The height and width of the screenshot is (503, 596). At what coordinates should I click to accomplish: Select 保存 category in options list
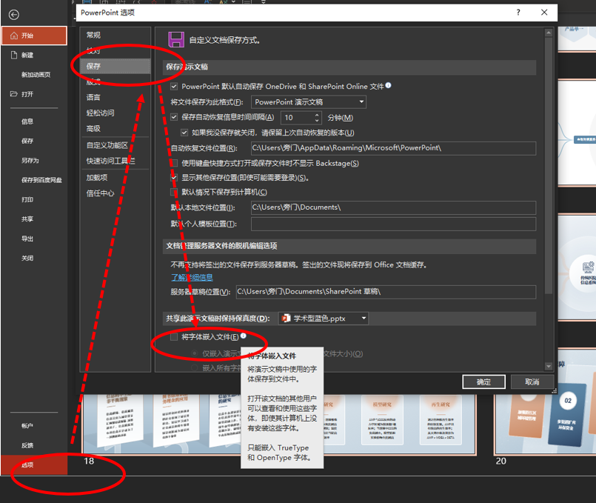click(x=115, y=66)
